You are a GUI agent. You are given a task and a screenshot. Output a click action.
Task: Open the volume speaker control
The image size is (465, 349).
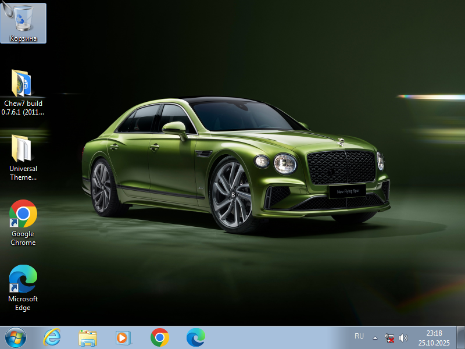403,337
